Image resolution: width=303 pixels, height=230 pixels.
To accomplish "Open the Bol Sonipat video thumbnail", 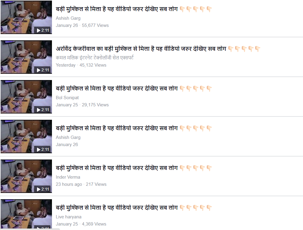I will point(26,97).
